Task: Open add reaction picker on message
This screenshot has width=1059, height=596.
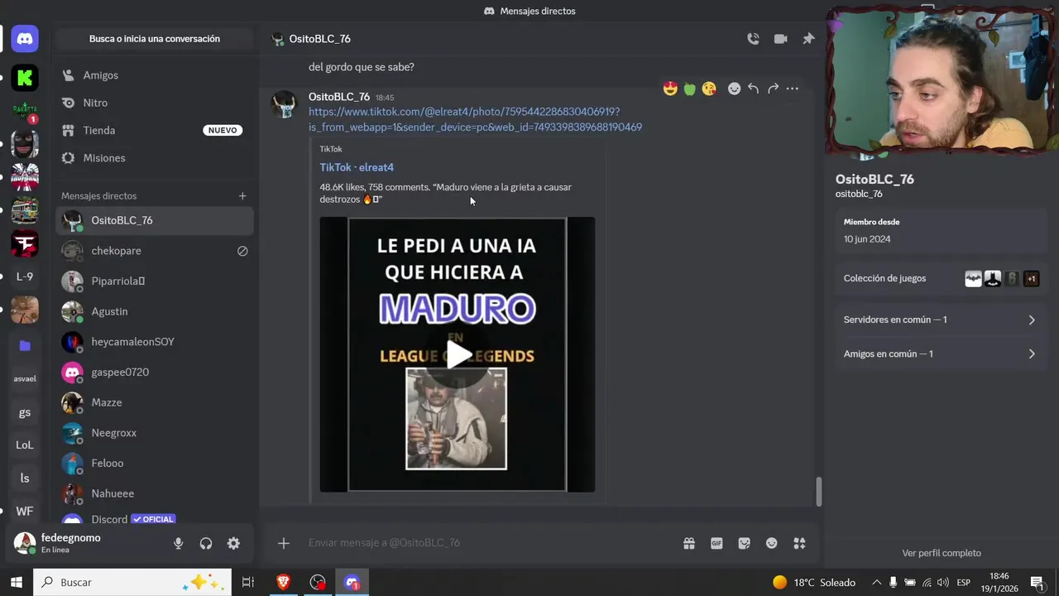Action: click(734, 89)
